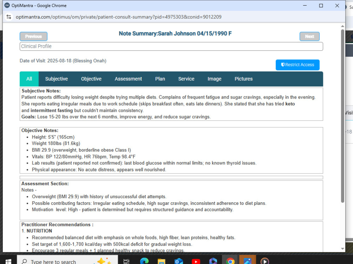Click the Google Chrome taskbar icon
The image size is (353, 264).
click(230, 261)
